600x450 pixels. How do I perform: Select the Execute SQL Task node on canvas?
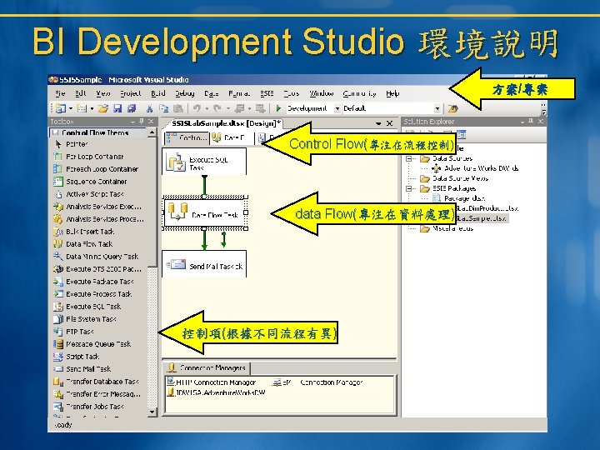pyautogui.click(x=204, y=162)
